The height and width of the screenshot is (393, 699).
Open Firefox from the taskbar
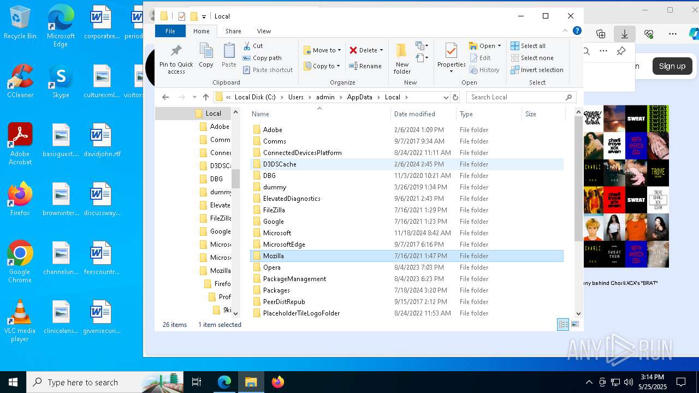click(278, 382)
